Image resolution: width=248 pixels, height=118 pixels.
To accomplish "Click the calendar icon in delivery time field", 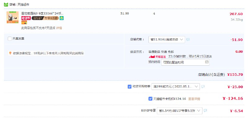I will [x=207, y=62].
